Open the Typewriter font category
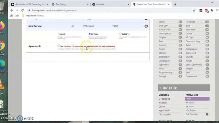The height and width of the screenshot is (123, 219). click(164, 65)
